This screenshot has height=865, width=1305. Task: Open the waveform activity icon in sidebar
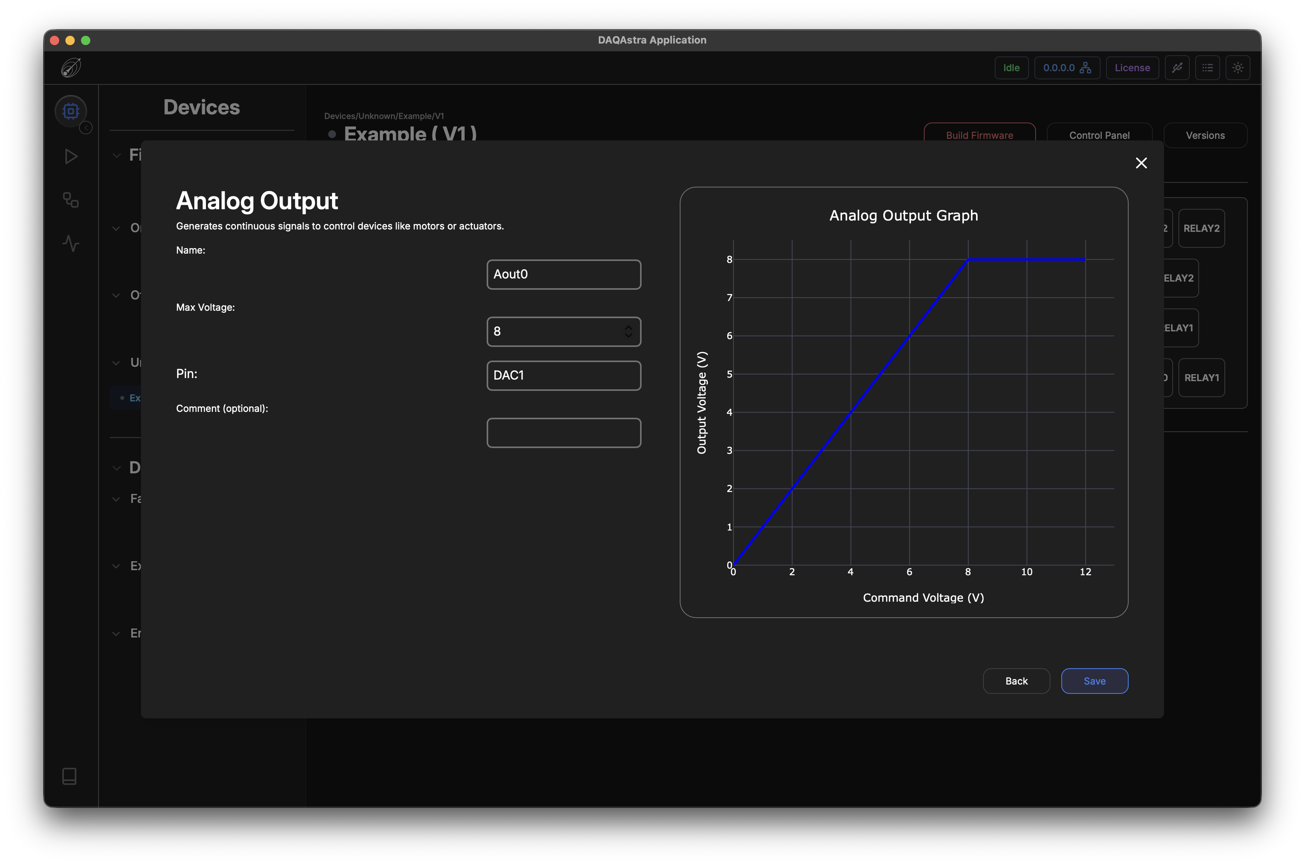tap(70, 243)
